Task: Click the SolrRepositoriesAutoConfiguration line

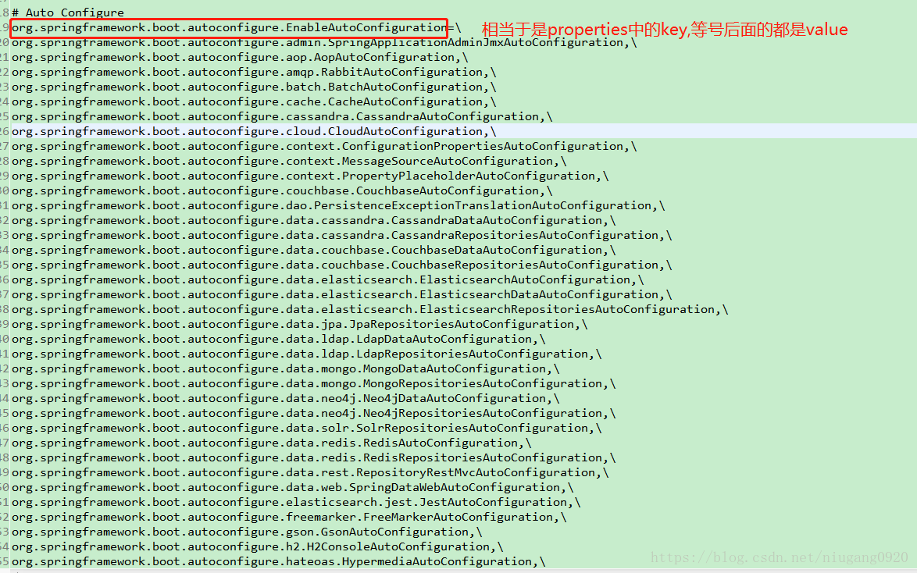Action: (306, 428)
